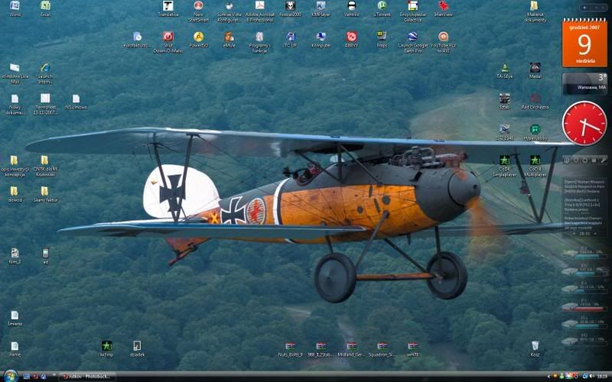Launch the KMPlayer shortcut
The height and width of the screenshot is (382, 612).
pyautogui.click(x=321, y=8)
